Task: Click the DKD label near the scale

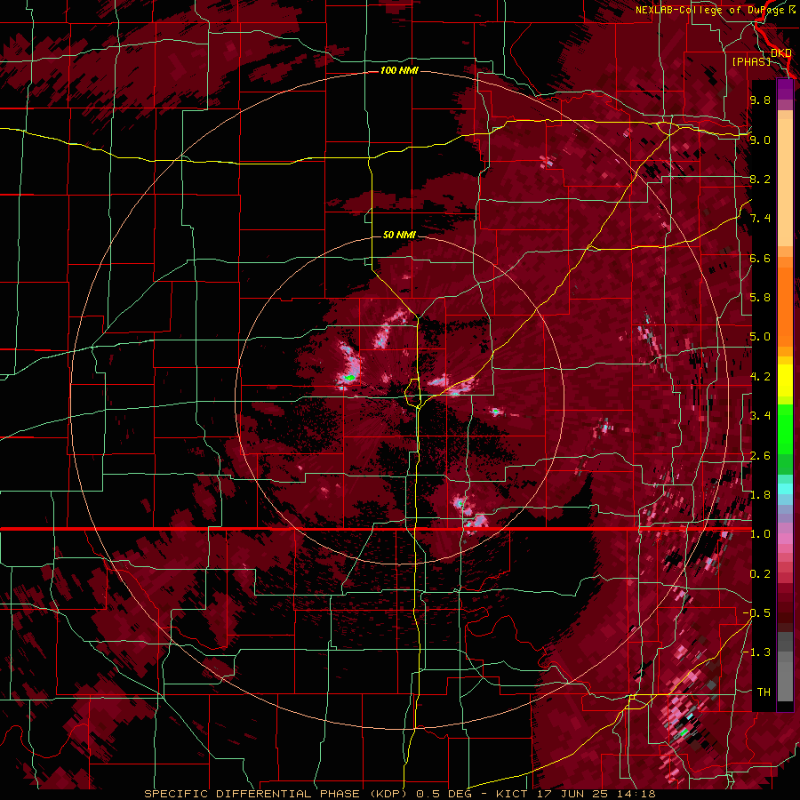Action: [x=781, y=52]
